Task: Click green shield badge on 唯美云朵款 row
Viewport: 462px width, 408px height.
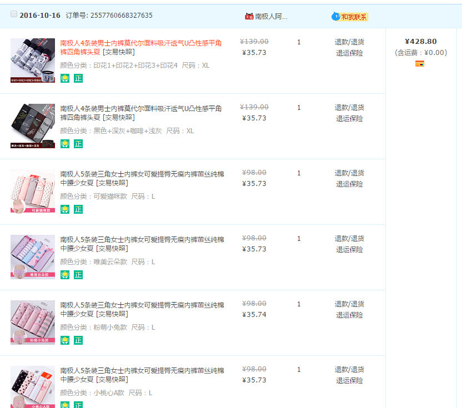Action: 65,275
